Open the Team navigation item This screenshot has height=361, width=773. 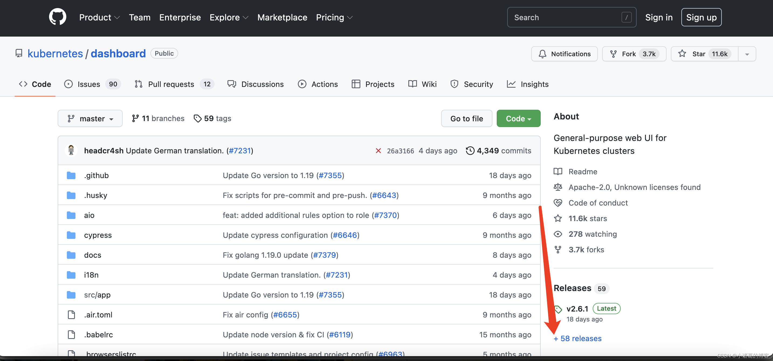click(140, 17)
